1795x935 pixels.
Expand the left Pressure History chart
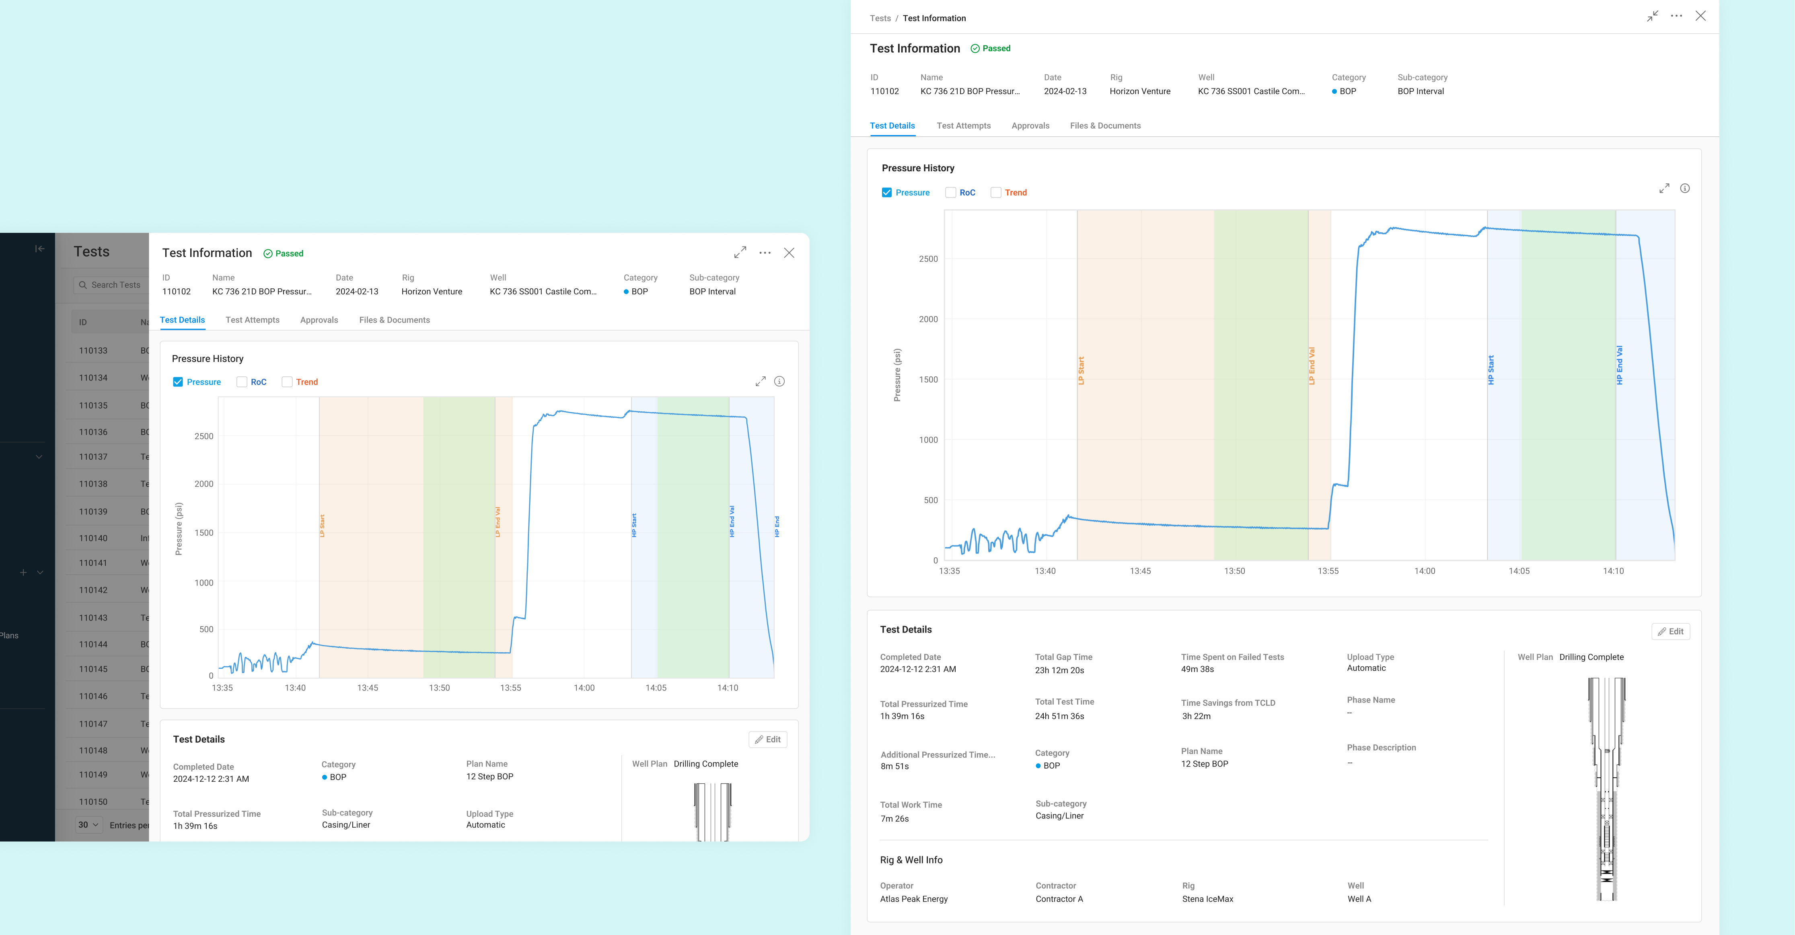pyautogui.click(x=760, y=381)
